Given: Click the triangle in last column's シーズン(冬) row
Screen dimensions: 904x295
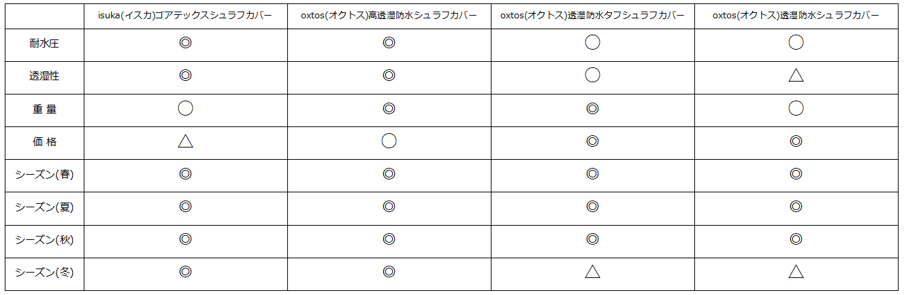Looking at the screenshot, I should coord(796,272).
